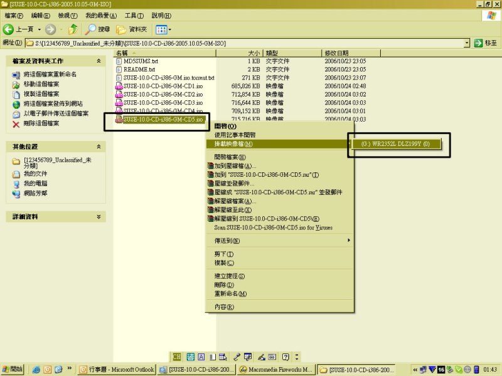
Task: Choose 壓縮並發郵件... in the context menu
Action: [279, 184]
